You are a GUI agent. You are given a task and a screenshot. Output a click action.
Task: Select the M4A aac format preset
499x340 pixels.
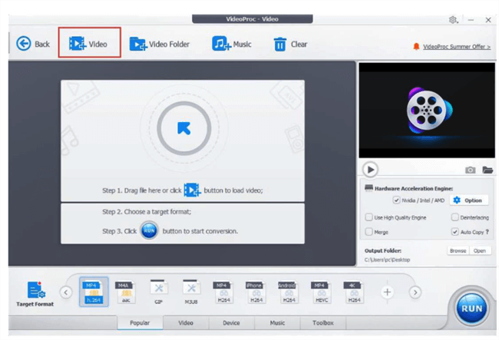tap(126, 292)
